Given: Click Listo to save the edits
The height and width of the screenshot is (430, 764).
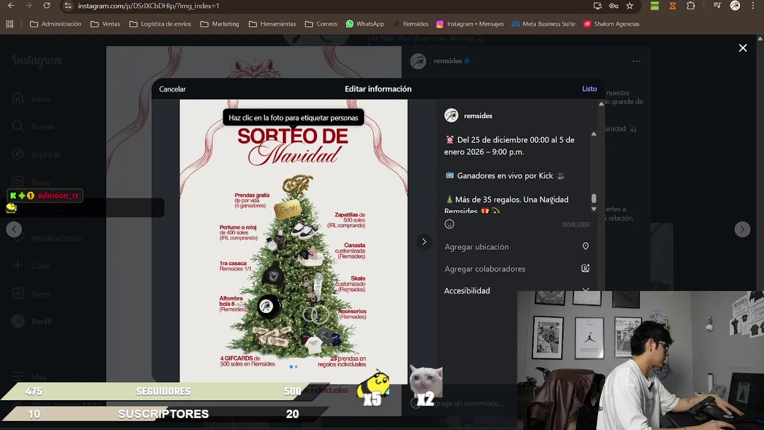Looking at the screenshot, I should point(589,88).
